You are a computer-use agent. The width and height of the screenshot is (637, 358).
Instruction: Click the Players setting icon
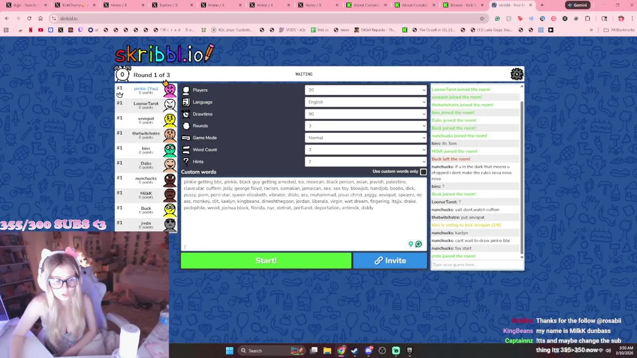tap(186, 90)
